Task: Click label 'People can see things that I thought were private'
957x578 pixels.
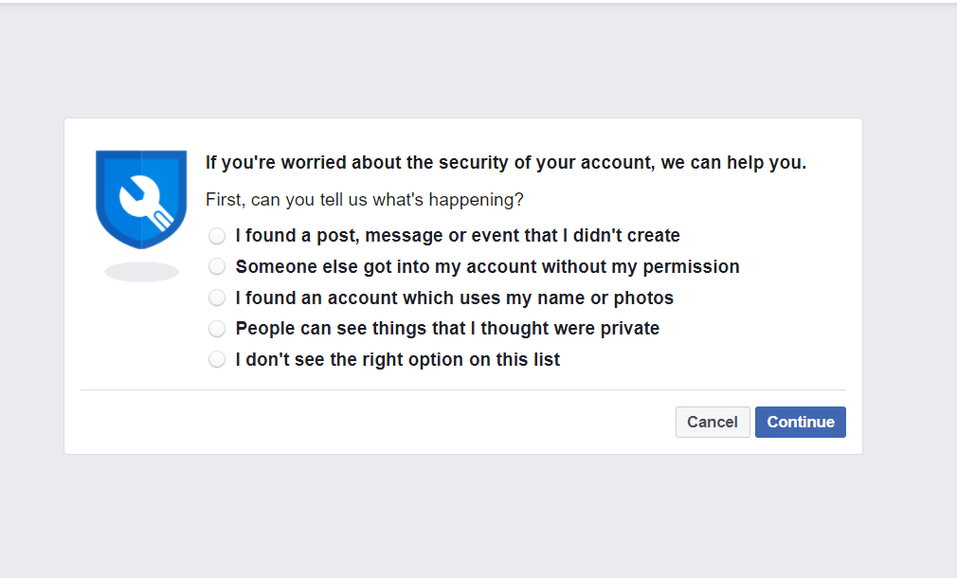Action: click(x=447, y=329)
